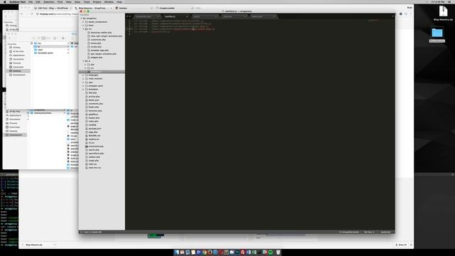The width and height of the screenshot is (455, 256).
Task: Collapse the strappress root folder
Action: click(x=82, y=18)
